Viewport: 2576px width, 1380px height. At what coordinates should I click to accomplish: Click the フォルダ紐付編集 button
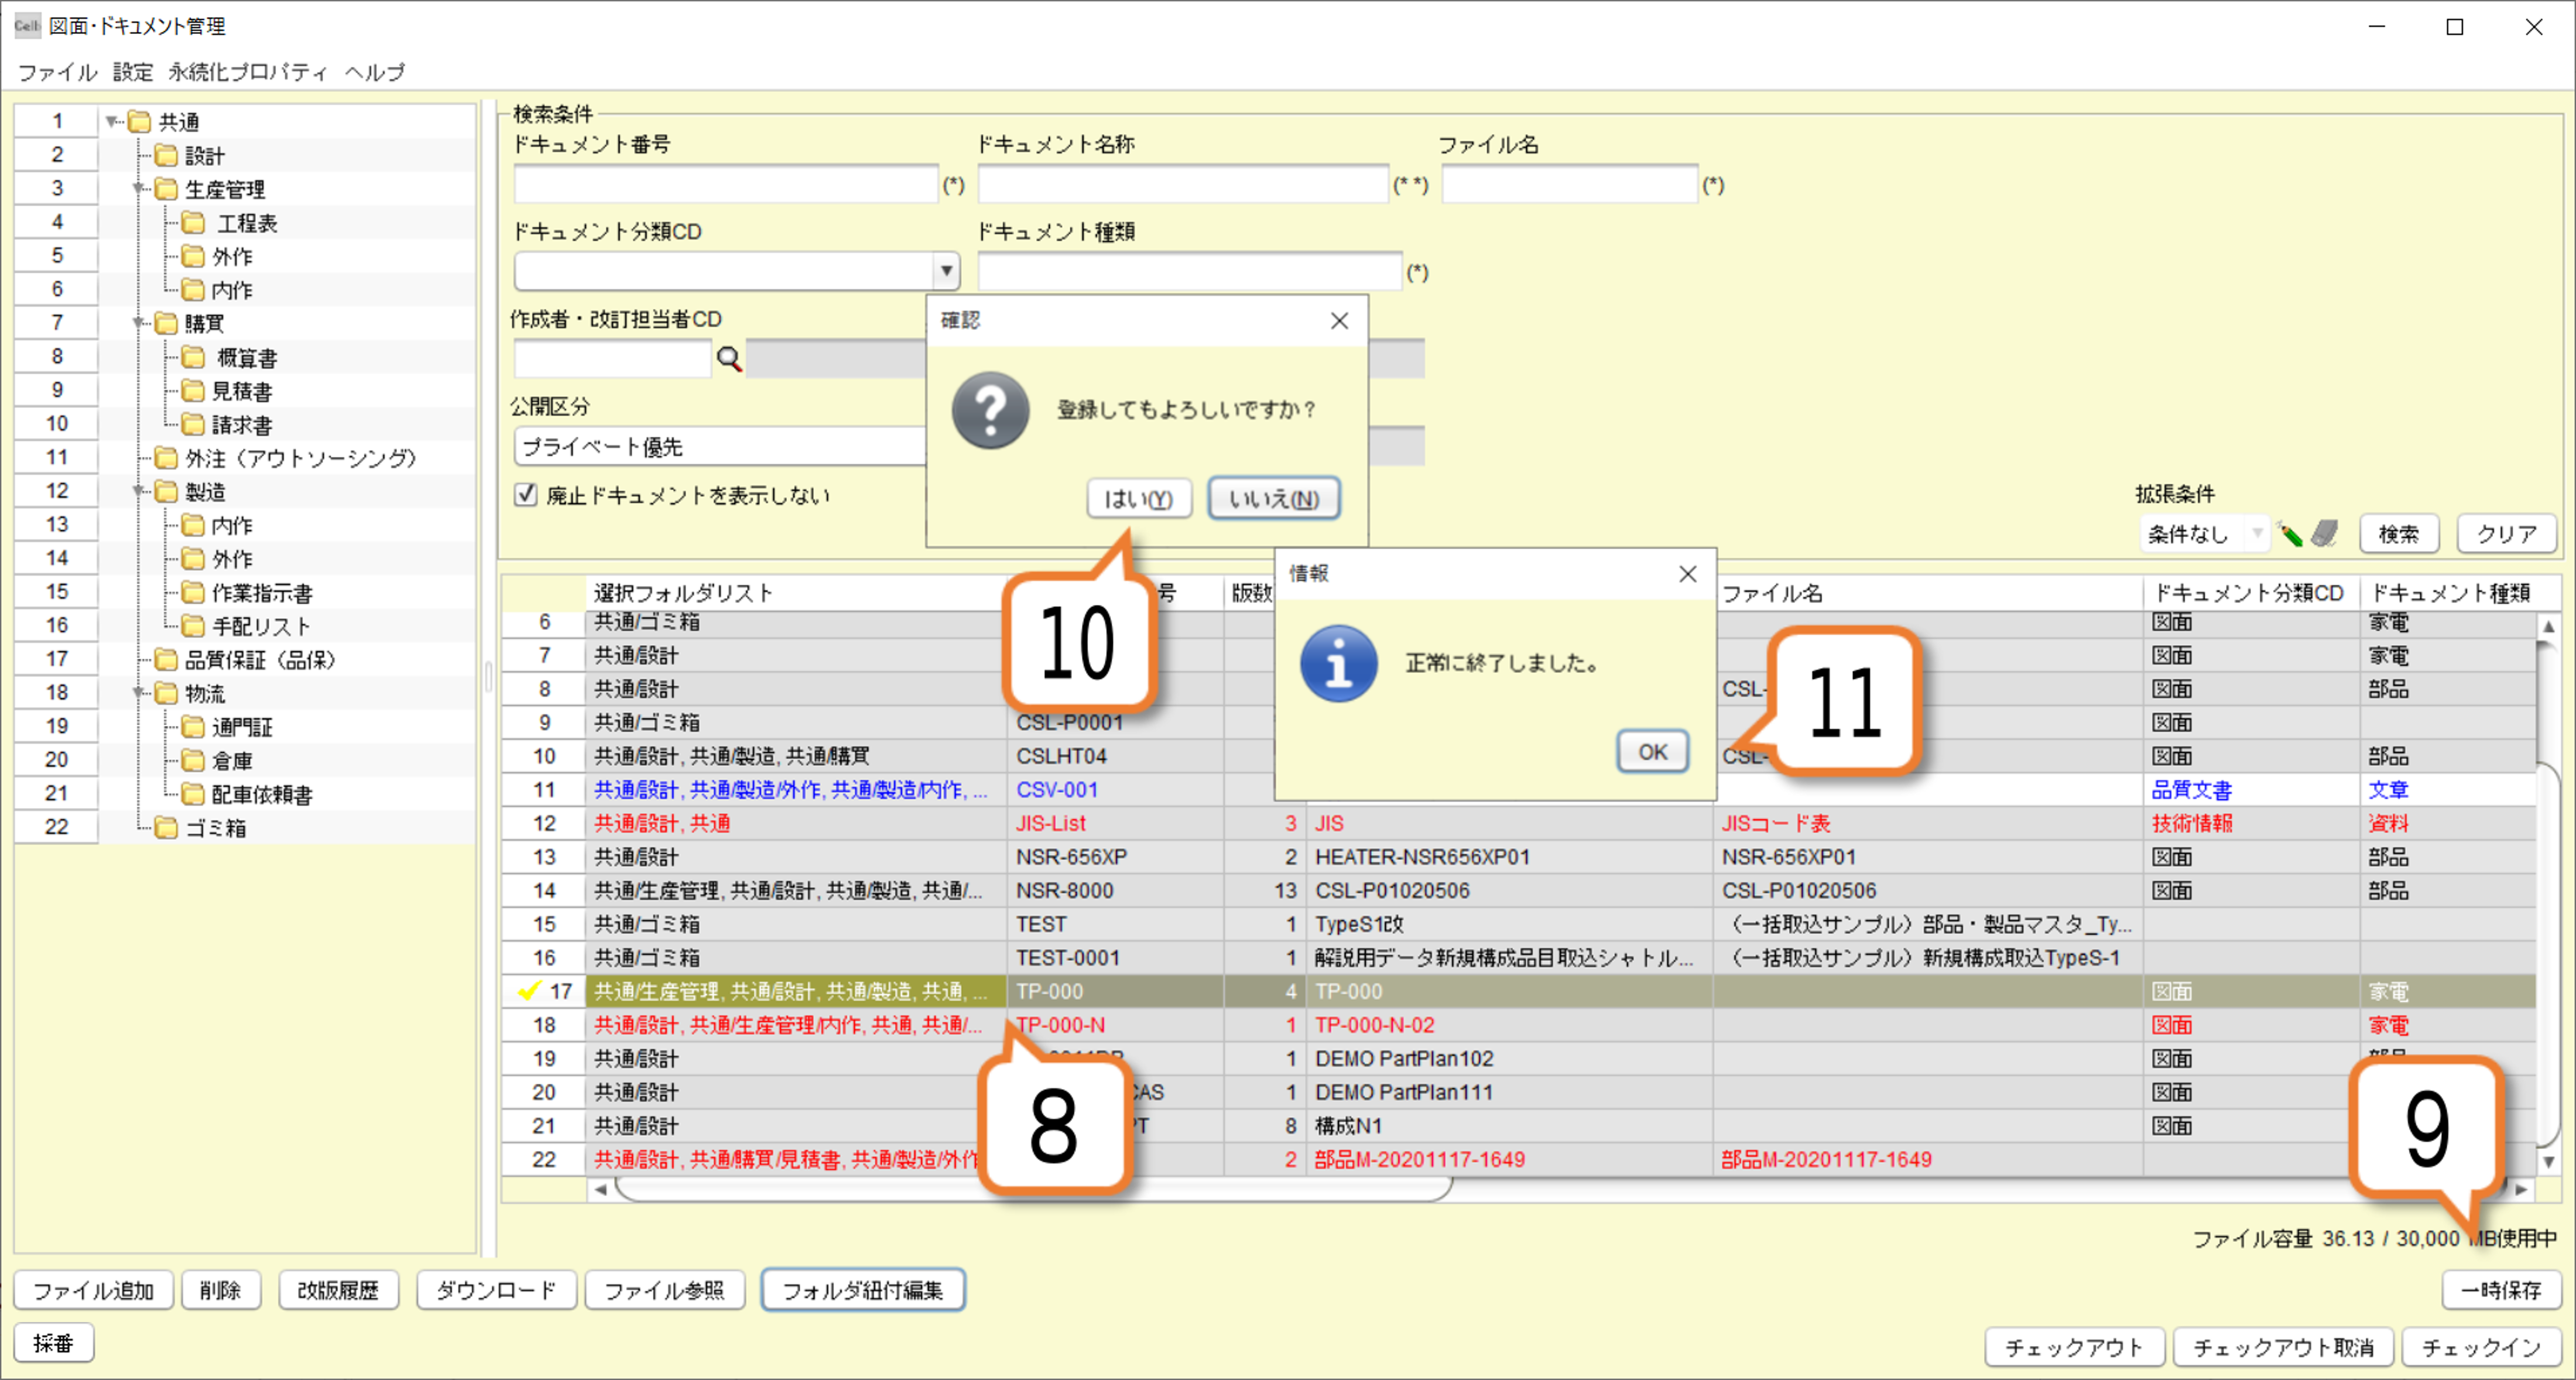click(862, 1290)
